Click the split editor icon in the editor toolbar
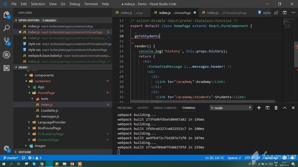 point(284,13)
